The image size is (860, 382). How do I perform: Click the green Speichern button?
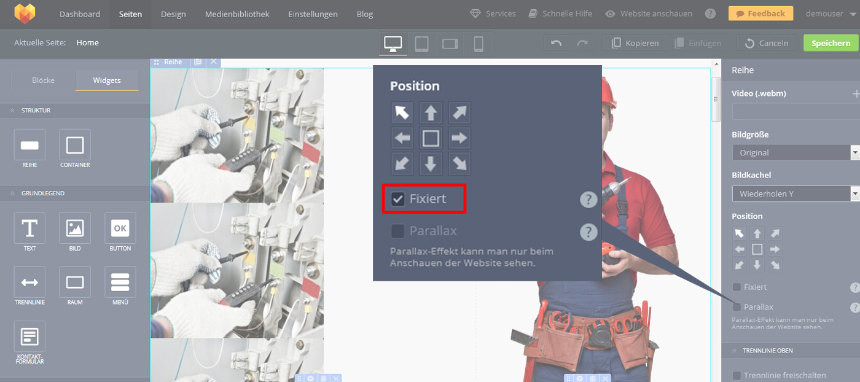coord(831,43)
